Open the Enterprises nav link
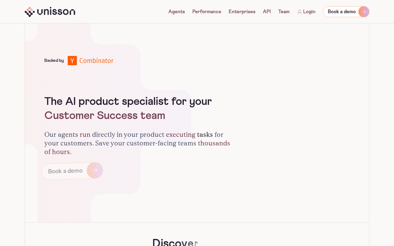The image size is (394, 246). pyautogui.click(x=242, y=12)
